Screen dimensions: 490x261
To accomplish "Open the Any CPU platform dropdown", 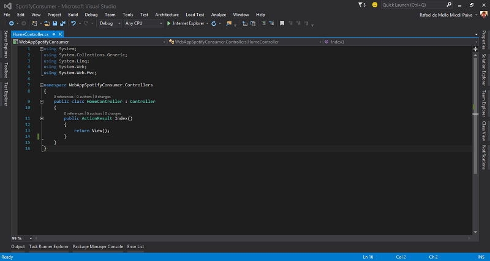I will tap(142, 23).
